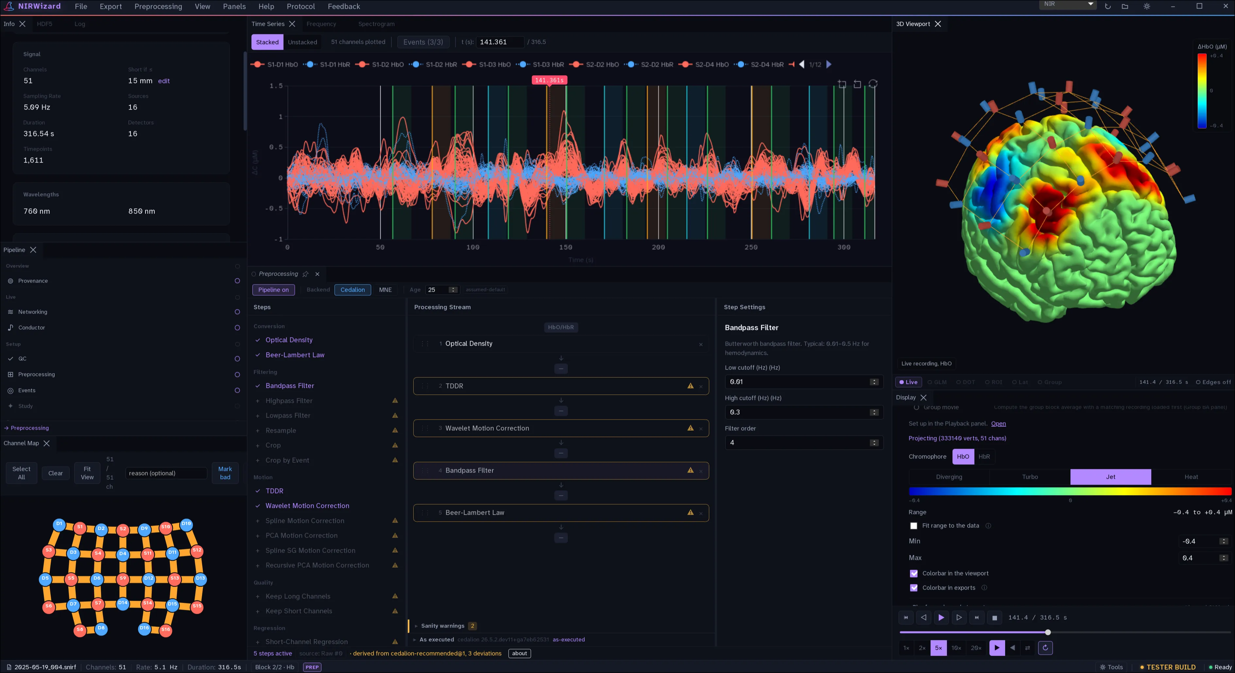Viewport: 1235px width, 673px height.
Task: Toggle the light/dark theme sun icon
Action: [x=1147, y=6]
